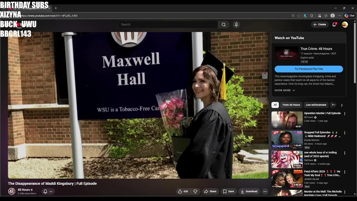Image resolution: width=357 pixels, height=201 pixels.
Task: Open 'one whole hour of vr trolling' title
Action: click(320, 154)
